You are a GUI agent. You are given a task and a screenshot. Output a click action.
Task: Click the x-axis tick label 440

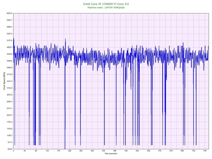tap(126, 151)
